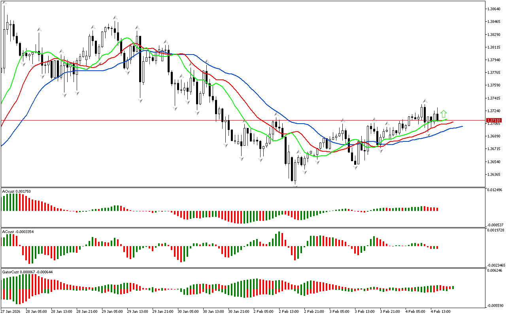
Task: Click the green up-arrow buy signal
Action: pos(444,114)
